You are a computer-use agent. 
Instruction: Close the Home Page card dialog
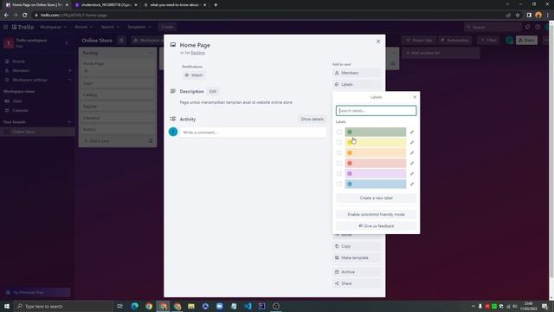[378, 42]
